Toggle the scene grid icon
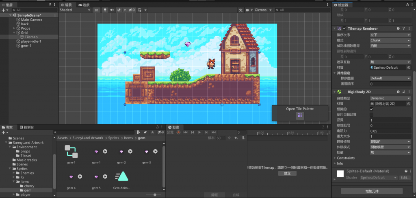This screenshot has height=198, width=416. click(140, 10)
